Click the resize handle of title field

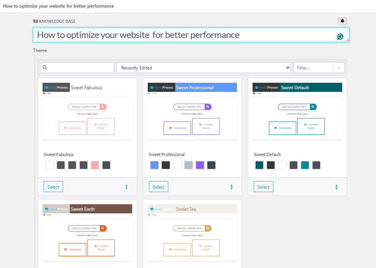pyautogui.click(x=348, y=40)
